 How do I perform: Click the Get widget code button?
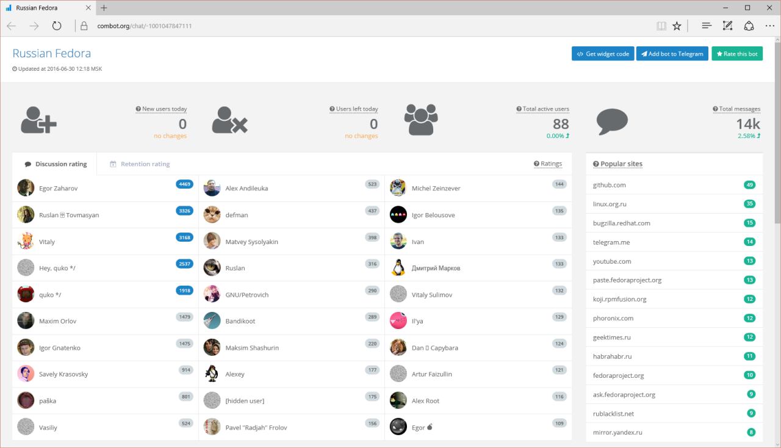(603, 54)
